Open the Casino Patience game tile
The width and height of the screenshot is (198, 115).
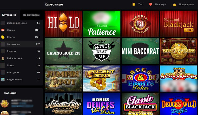click(102, 24)
